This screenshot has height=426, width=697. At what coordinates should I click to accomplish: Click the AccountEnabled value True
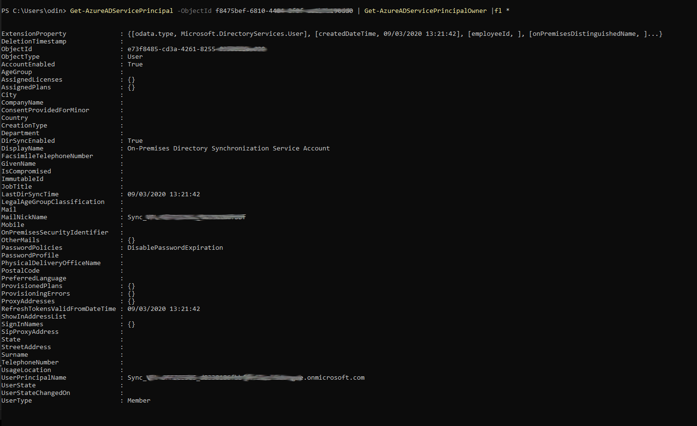(x=135, y=64)
